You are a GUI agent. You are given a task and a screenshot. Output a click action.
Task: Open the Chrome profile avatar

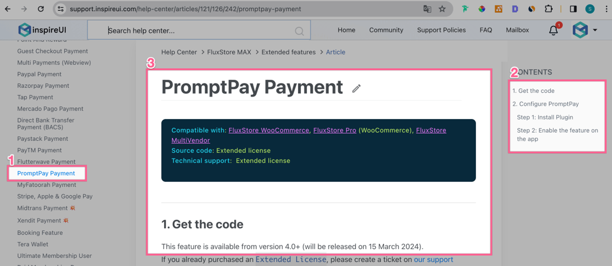pyautogui.click(x=590, y=9)
